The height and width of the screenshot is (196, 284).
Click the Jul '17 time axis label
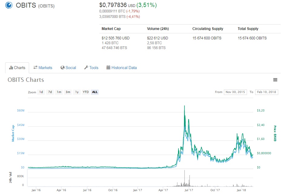coord(189,190)
